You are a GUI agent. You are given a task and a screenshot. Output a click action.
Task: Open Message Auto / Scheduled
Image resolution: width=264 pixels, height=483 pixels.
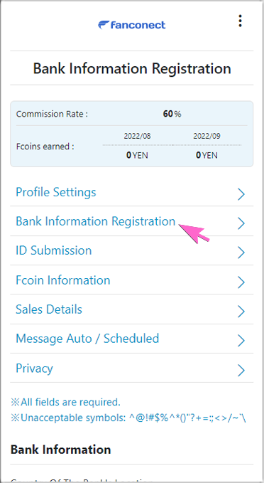(x=87, y=339)
